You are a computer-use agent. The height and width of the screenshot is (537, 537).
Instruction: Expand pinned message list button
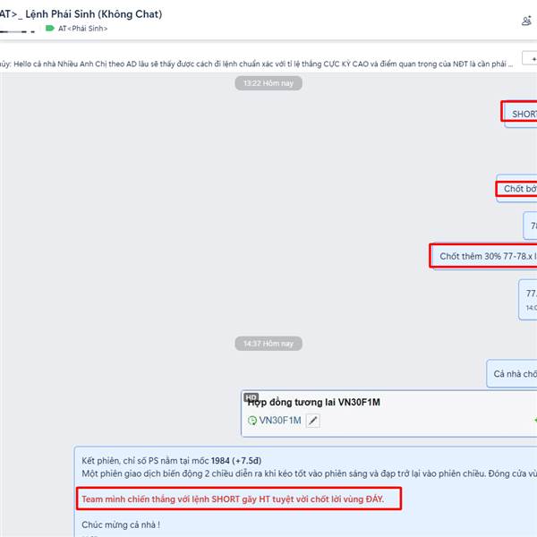coord(530,58)
